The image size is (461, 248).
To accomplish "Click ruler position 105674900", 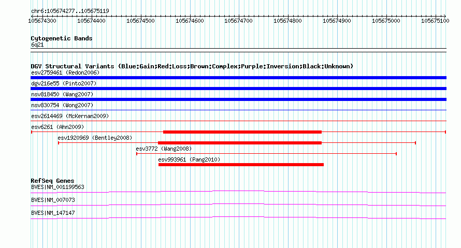I will click(x=337, y=21).
